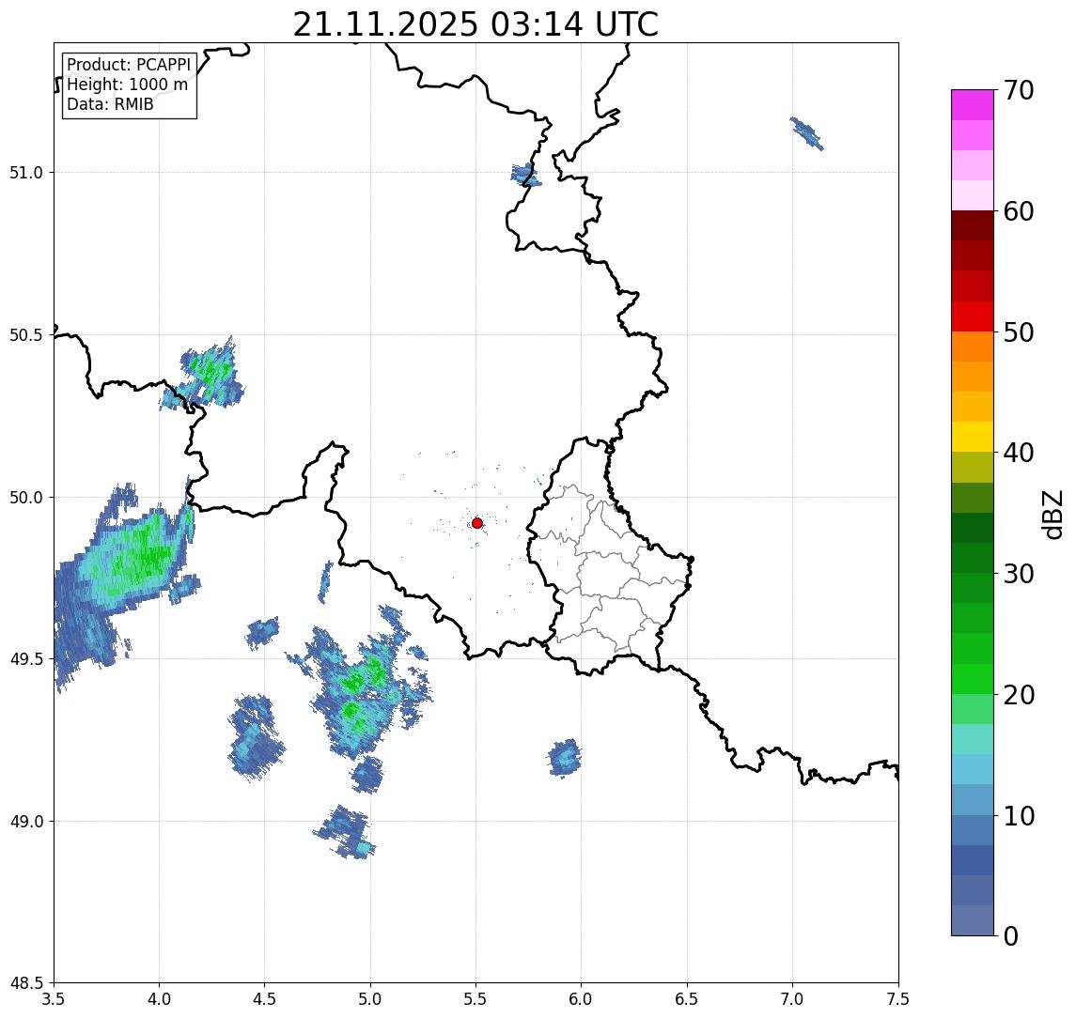Click the latitude tick label '50.0'
This screenshot has width=1076, height=1018.
pyautogui.click(x=26, y=498)
